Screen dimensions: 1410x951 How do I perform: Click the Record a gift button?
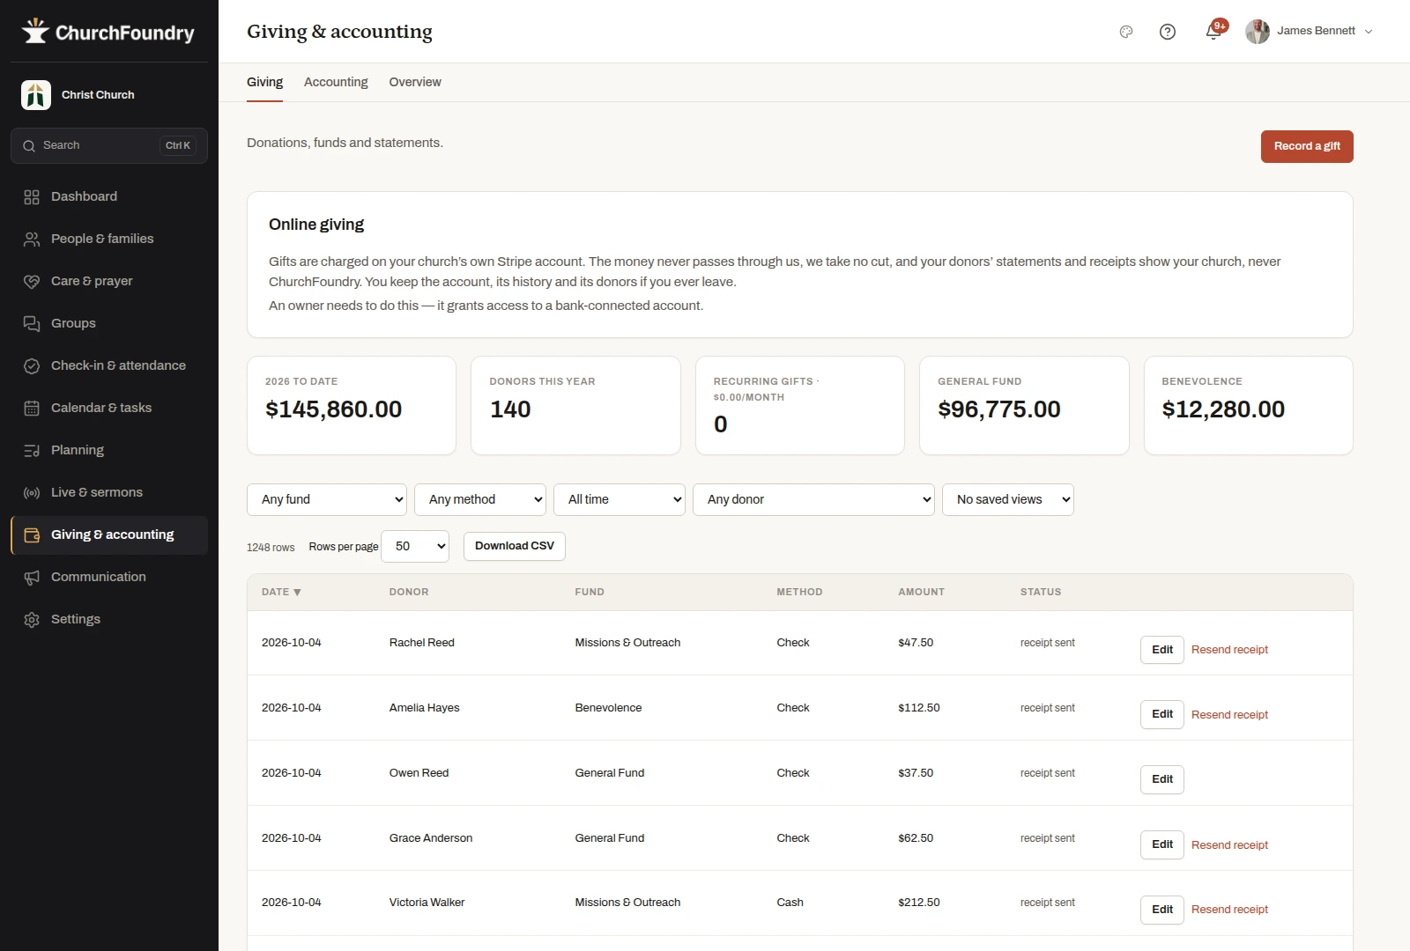(1307, 146)
